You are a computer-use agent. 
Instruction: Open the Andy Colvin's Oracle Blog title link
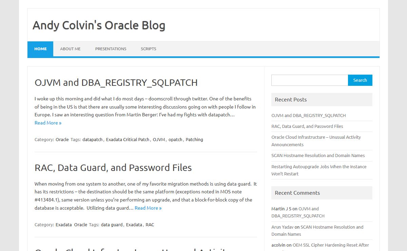coord(99,25)
